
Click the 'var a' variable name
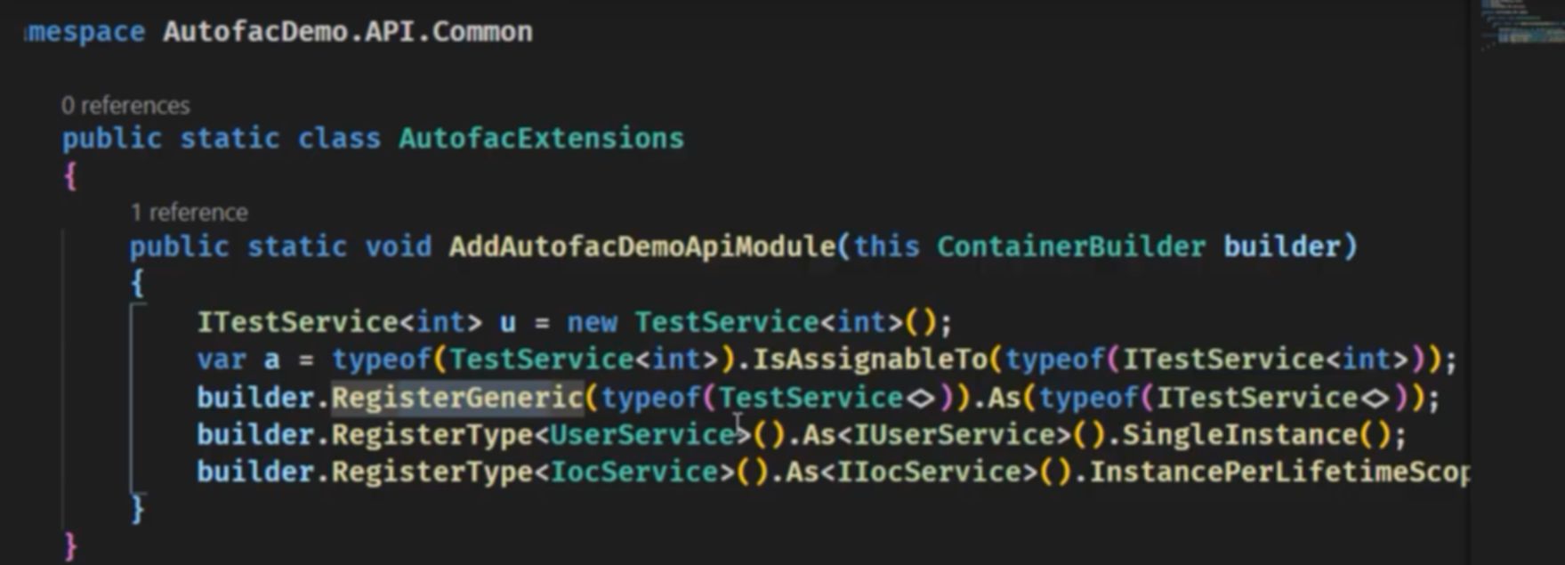point(271,360)
